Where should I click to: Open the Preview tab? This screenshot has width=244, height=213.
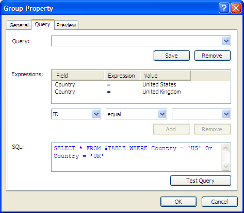click(x=66, y=25)
